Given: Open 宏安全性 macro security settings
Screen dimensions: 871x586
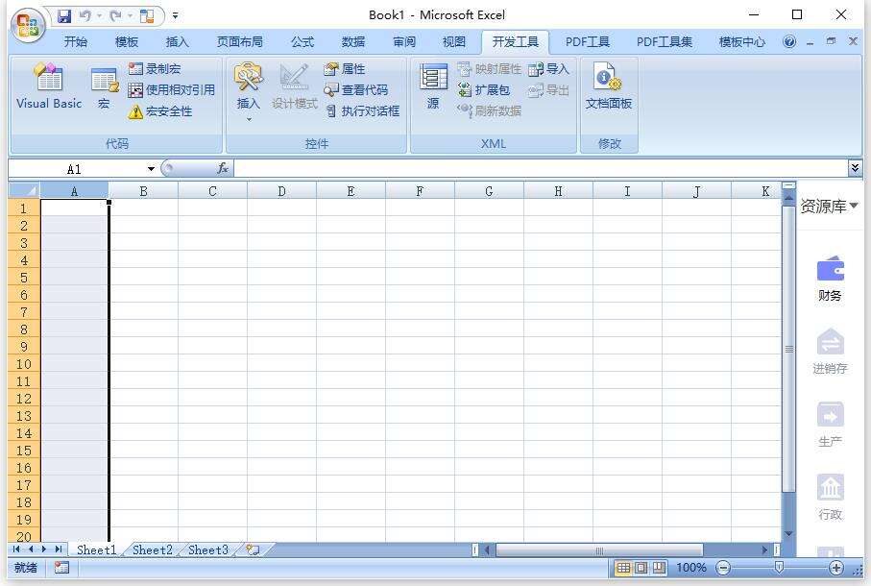Looking at the screenshot, I should [x=160, y=111].
